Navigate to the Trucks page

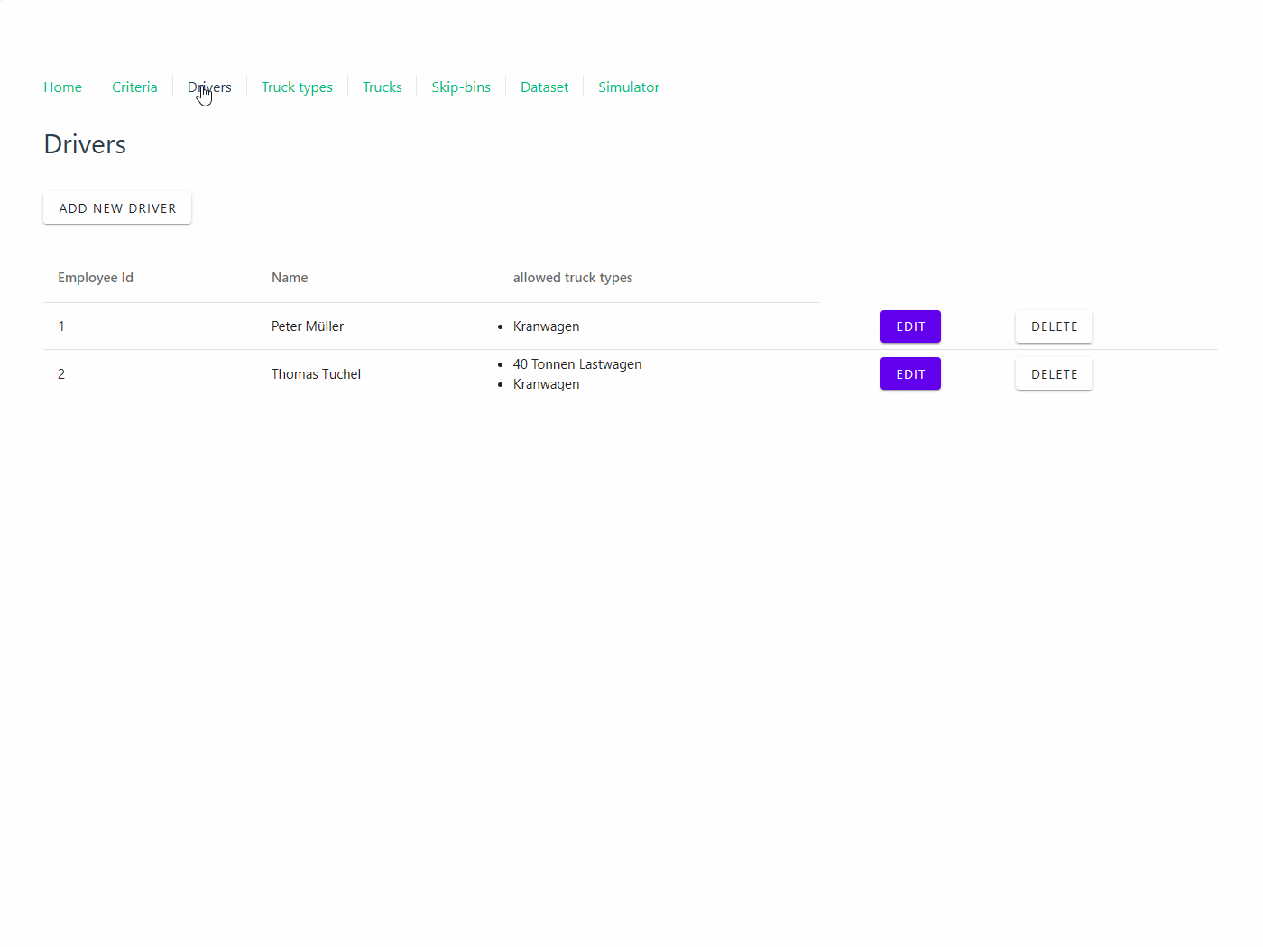[x=383, y=87]
